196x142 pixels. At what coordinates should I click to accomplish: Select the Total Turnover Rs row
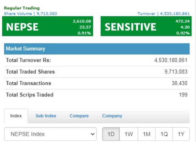click(97, 60)
